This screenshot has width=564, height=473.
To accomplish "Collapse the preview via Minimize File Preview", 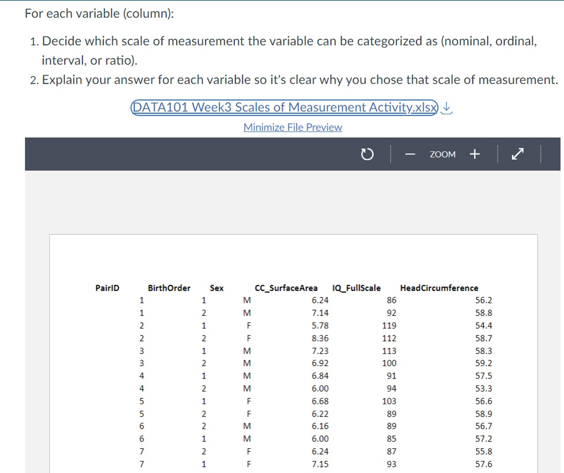I will pos(292,127).
